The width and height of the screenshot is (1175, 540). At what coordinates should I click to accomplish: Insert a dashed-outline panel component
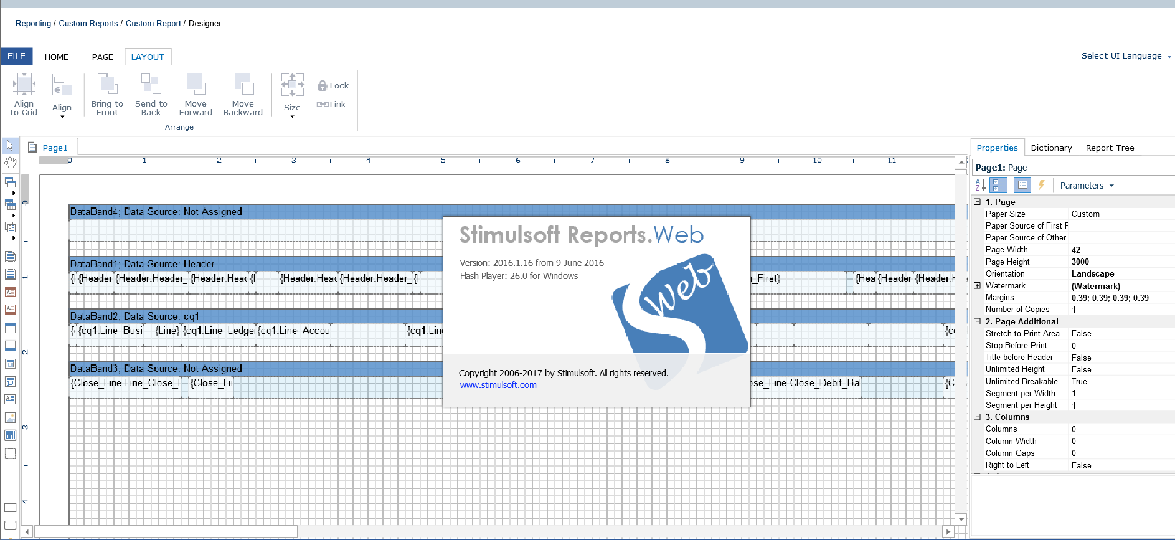(x=10, y=453)
